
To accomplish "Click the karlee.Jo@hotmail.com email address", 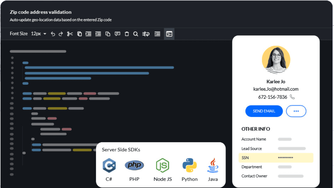I will [x=276, y=89].
